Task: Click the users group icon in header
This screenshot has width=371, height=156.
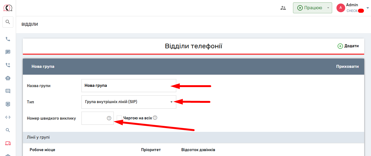Action: pos(283,8)
